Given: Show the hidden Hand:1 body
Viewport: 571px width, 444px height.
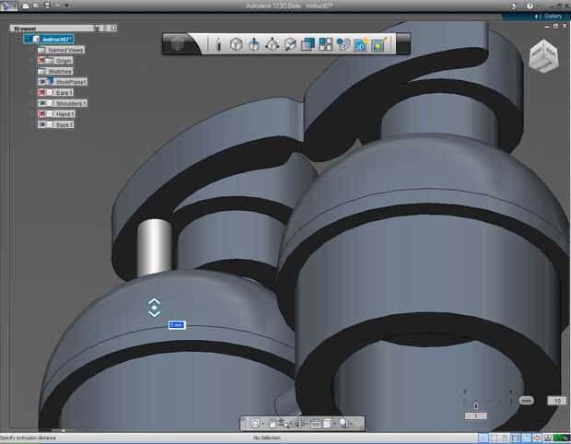Looking at the screenshot, I should (43, 113).
